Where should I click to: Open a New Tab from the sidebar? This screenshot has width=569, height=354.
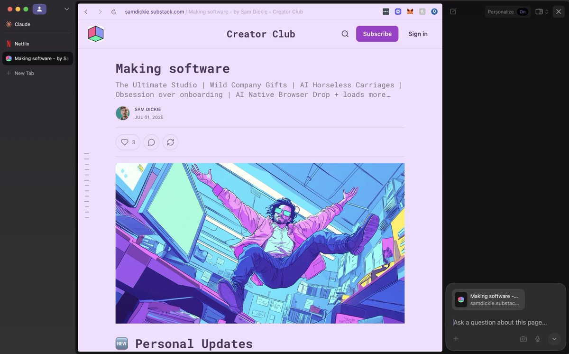[38, 73]
